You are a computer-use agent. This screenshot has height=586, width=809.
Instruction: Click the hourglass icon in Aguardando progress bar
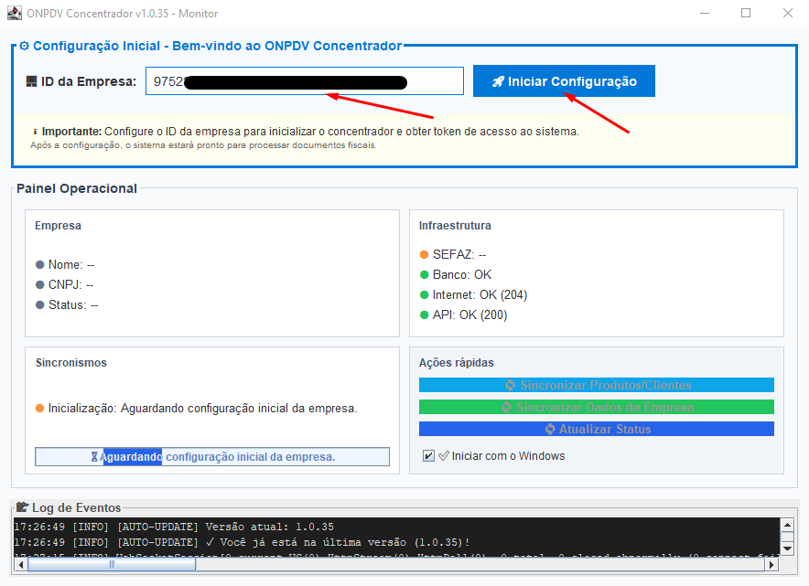[94, 456]
